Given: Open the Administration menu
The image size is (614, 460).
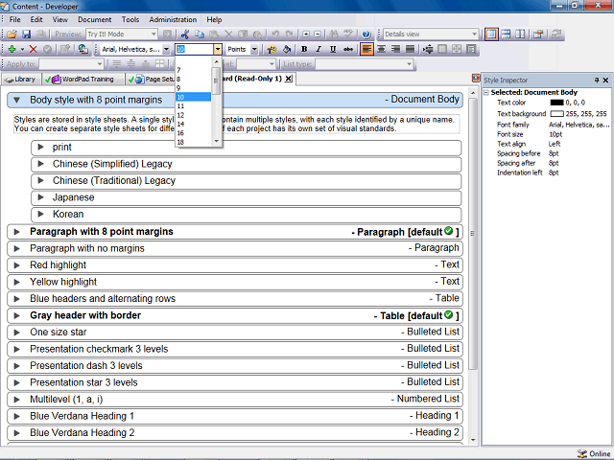Looking at the screenshot, I should click(x=173, y=19).
